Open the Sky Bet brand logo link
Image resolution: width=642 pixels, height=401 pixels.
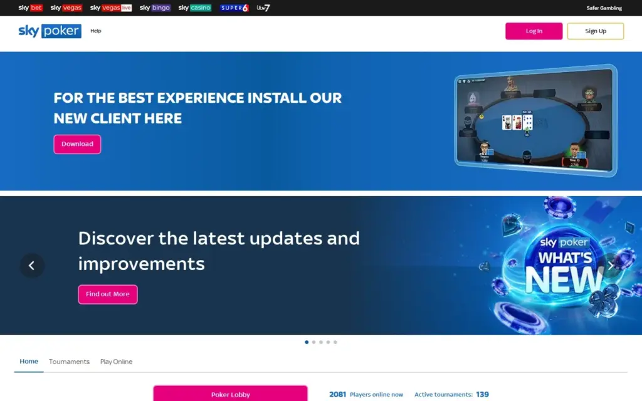(30, 8)
